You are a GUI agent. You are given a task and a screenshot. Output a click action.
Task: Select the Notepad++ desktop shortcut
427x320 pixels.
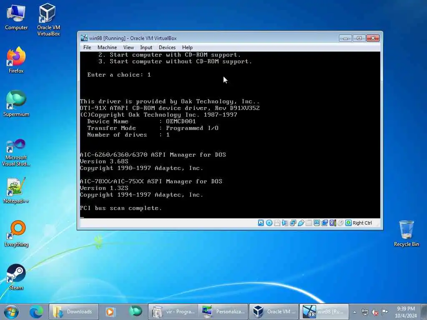[x=16, y=190]
